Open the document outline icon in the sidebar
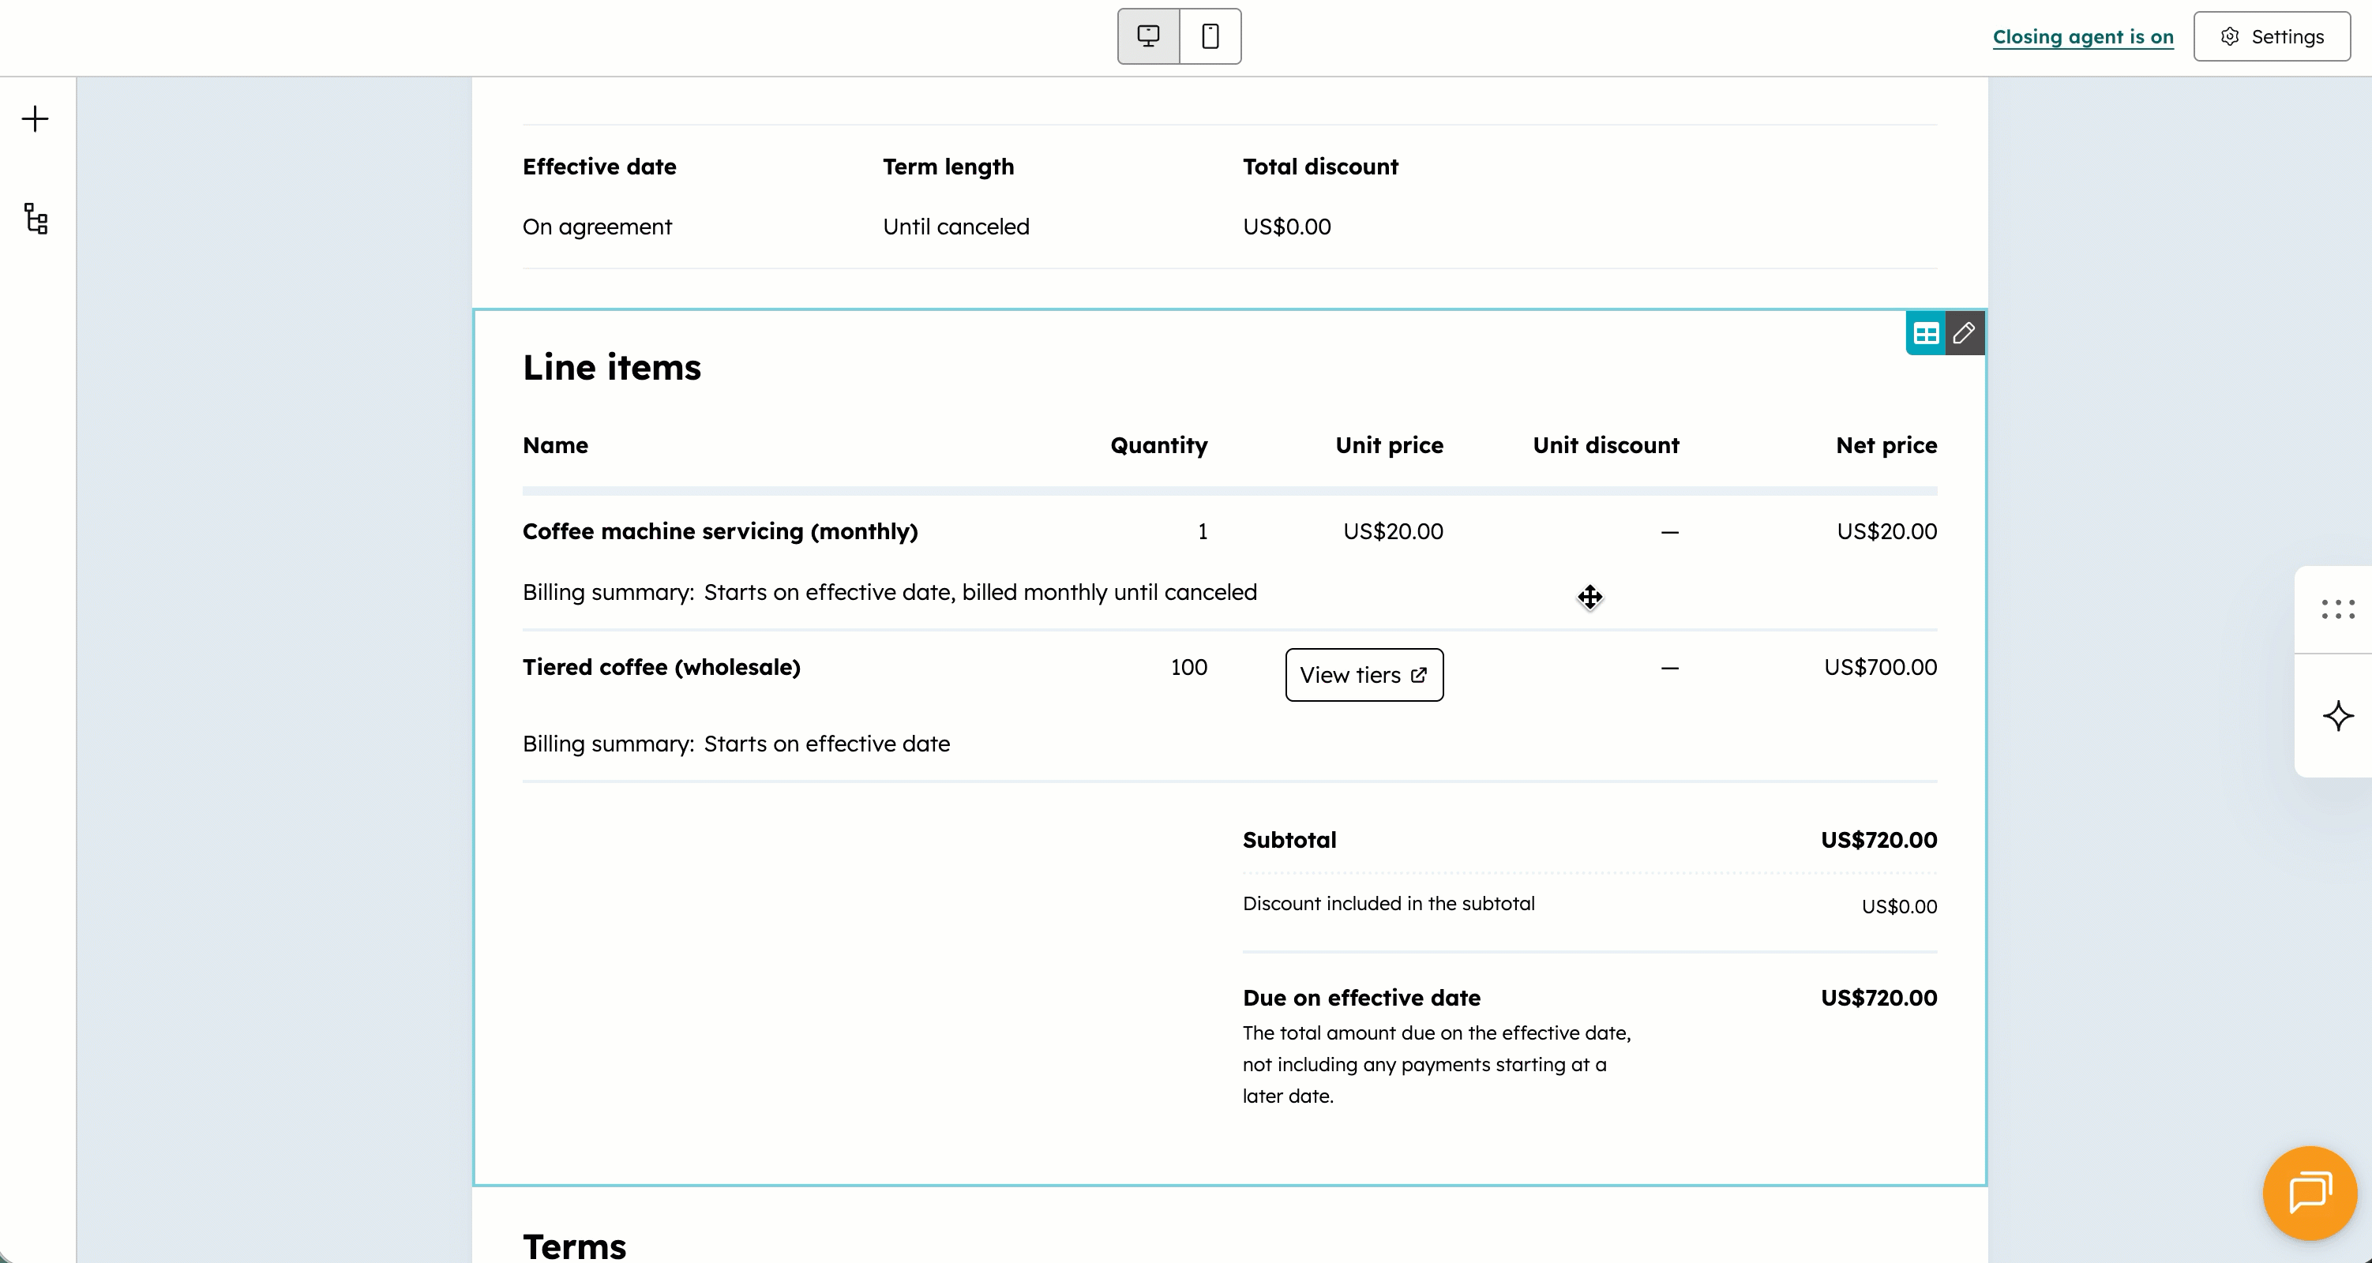 35,219
